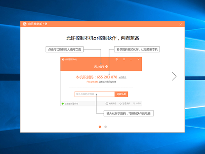205x154 pixels.
Task: Click the 无人值守 mode label
Action: coord(99,67)
